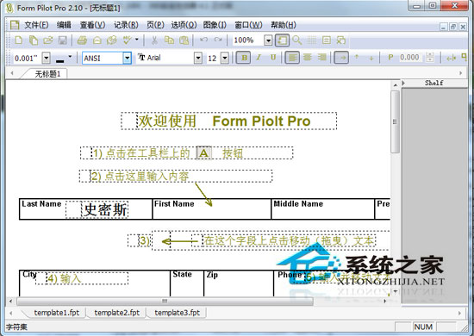The height and width of the screenshot is (336, 474).
Task: Click the horizontal spacing arrows icon
Action: coord(451,58)
